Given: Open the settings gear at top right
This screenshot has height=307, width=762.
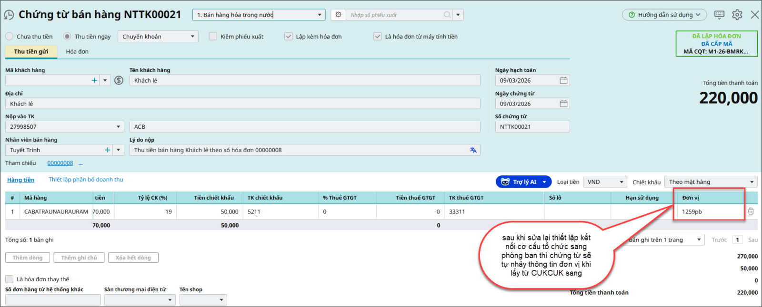Looking at the screenshot, I should coord(737,15).
